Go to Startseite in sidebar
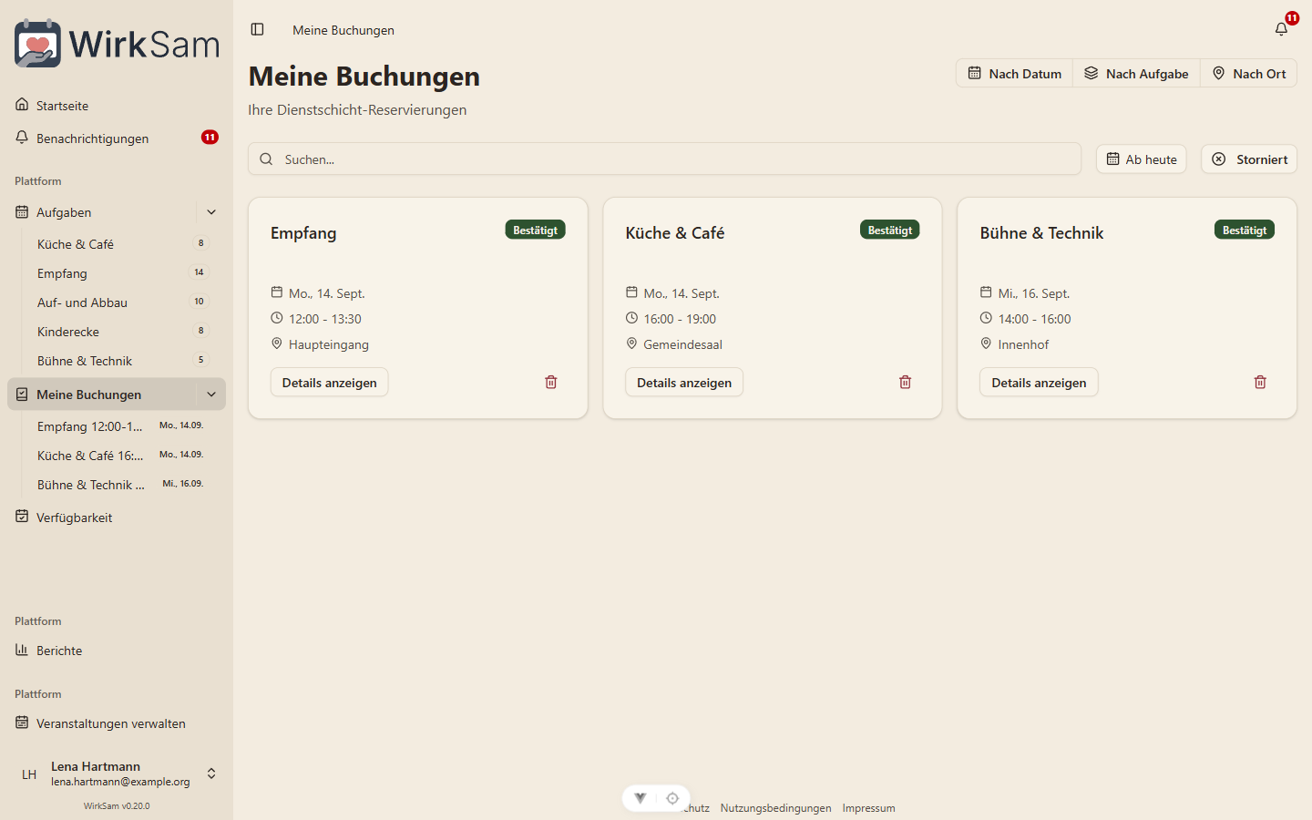Screen dimensions: 1312x820 coord(117,106)
